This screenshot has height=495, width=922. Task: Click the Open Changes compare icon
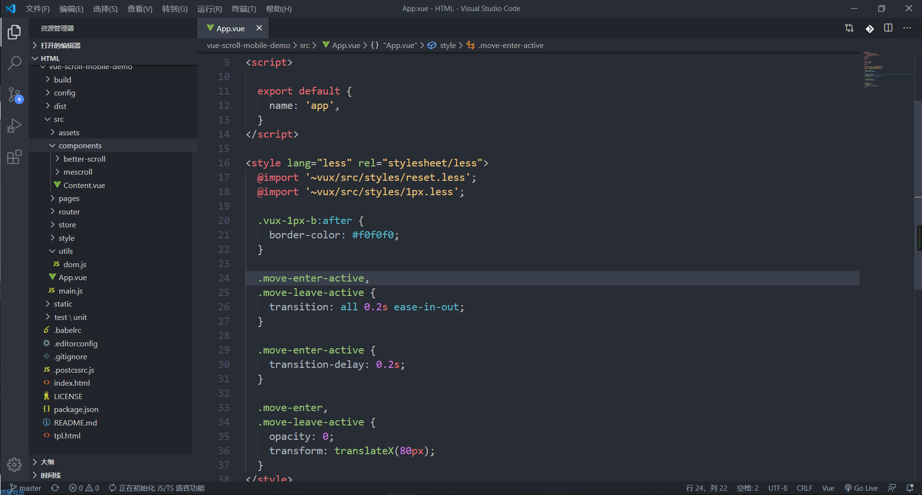849,28
